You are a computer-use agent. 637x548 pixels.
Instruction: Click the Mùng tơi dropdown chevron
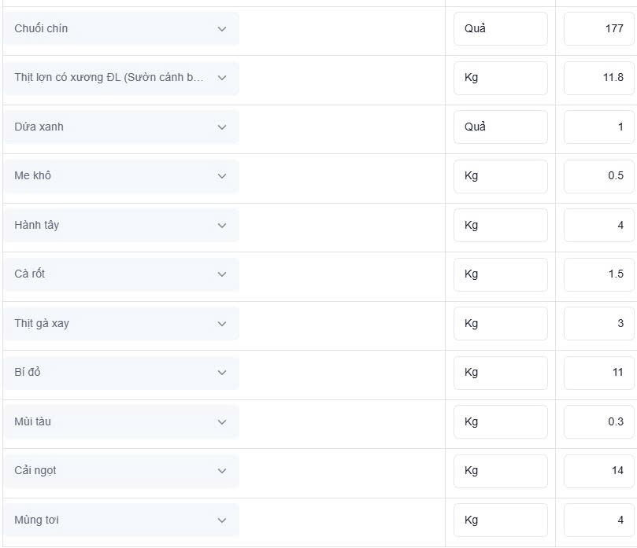coord(222,520)
